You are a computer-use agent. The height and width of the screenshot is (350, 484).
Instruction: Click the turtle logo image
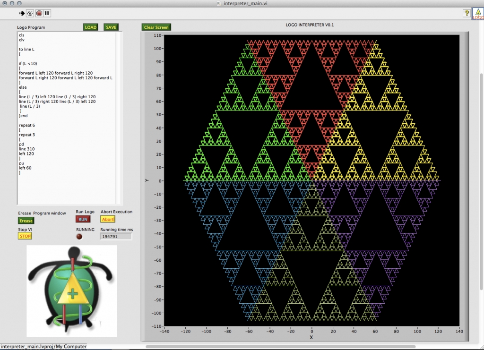point(71,291)
